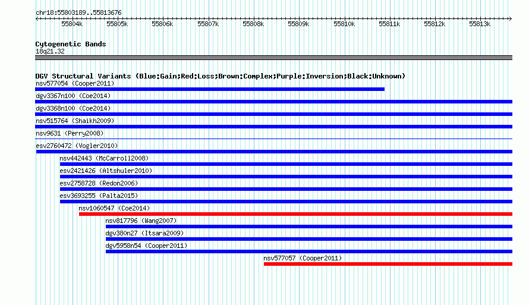Click the DGV Structural Variants track title
Screen dimensions: 529x305
[221, 76]
